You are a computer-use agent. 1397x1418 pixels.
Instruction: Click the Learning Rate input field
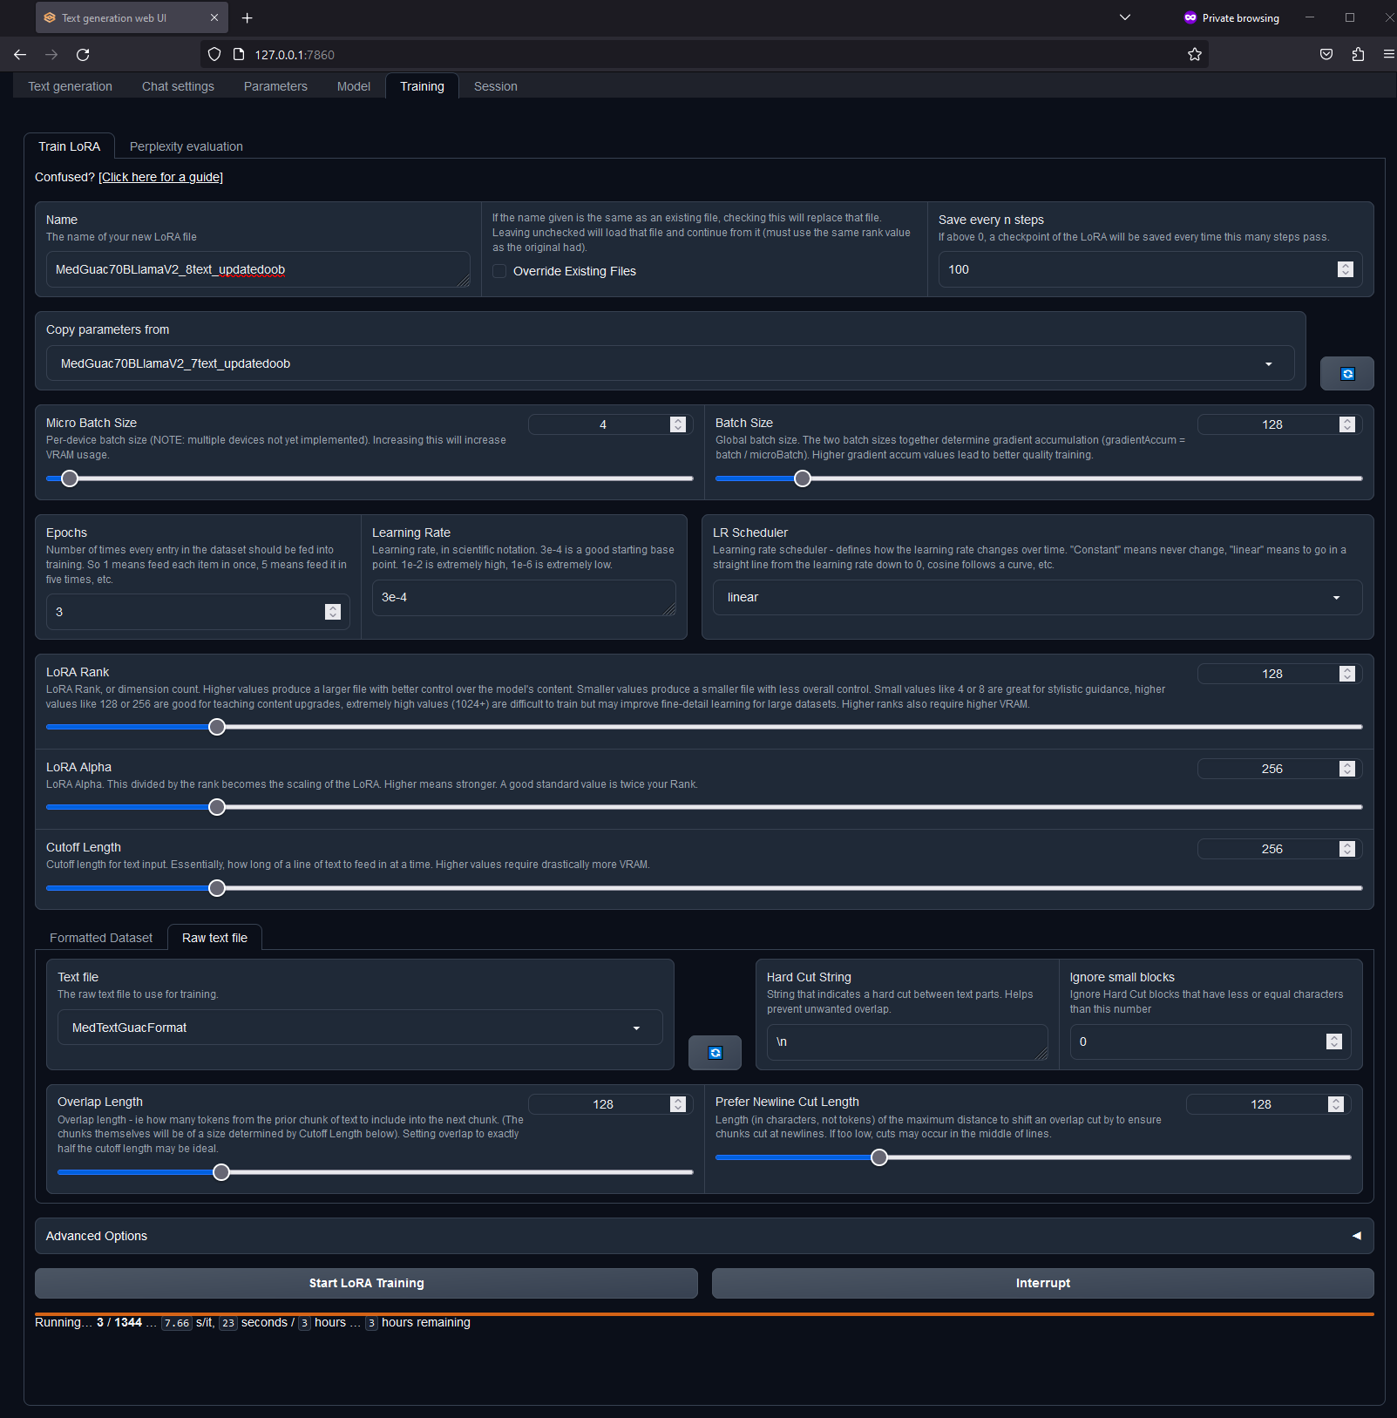point(523,598)
